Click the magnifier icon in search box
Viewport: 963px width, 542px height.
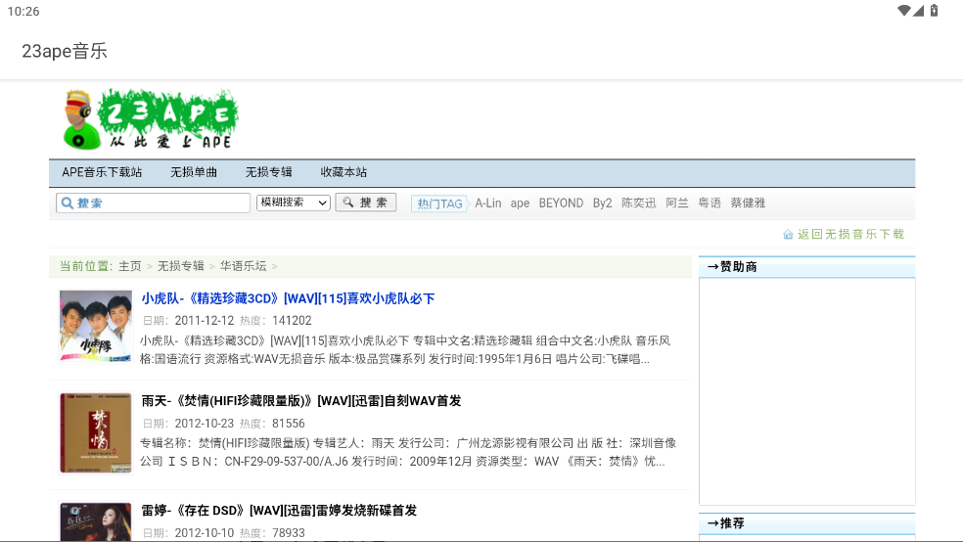click(67, 203)
